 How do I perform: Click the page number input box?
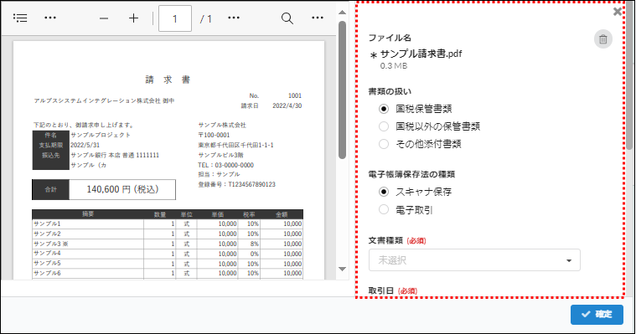pos(175,18)
